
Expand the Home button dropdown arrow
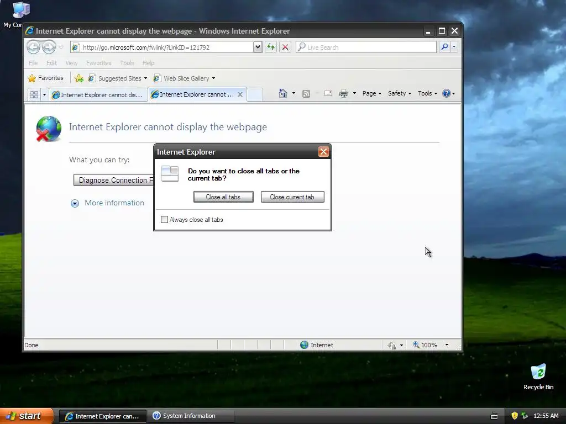pyautogui.click(x=294, y=93)
